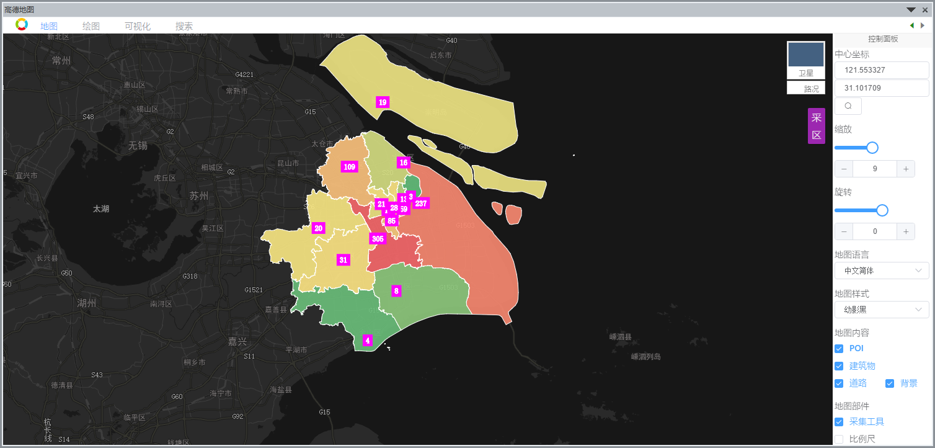
Task: Click the magnifier search button under coordinates
Action: (x=848, y=106)
